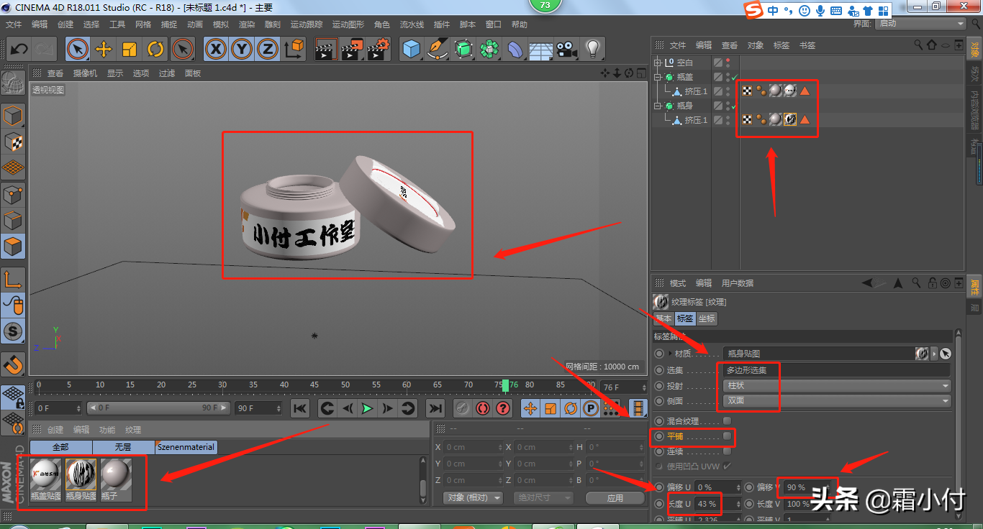Toggle the 连续 (Seamless) checkbox
The width and height of the screenshot is (983, 529).
[x=727, y=451]
